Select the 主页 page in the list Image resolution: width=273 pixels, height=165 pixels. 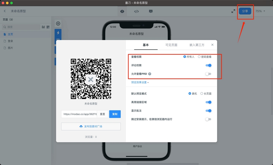click(x=25, y=34)
